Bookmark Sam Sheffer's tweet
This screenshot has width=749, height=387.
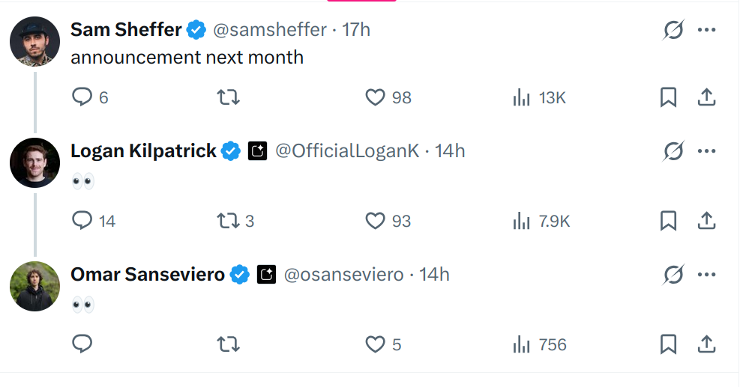668,97
